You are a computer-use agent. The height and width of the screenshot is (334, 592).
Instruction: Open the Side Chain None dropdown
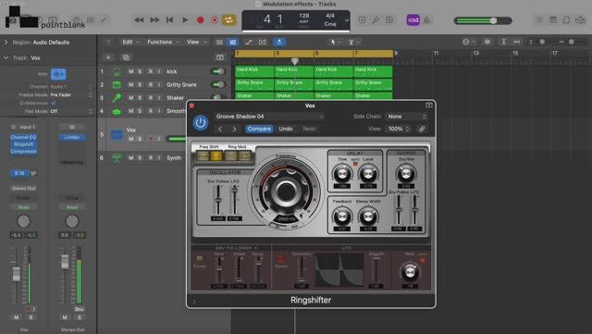pyautogui.click(x=406, y=117)
